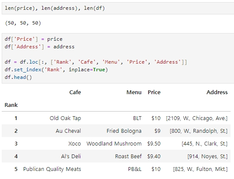Image resolution: width=234 pixels, height=179 pixels.
Task: Click the code line df['Address'] = address
Action: point(40,47)
